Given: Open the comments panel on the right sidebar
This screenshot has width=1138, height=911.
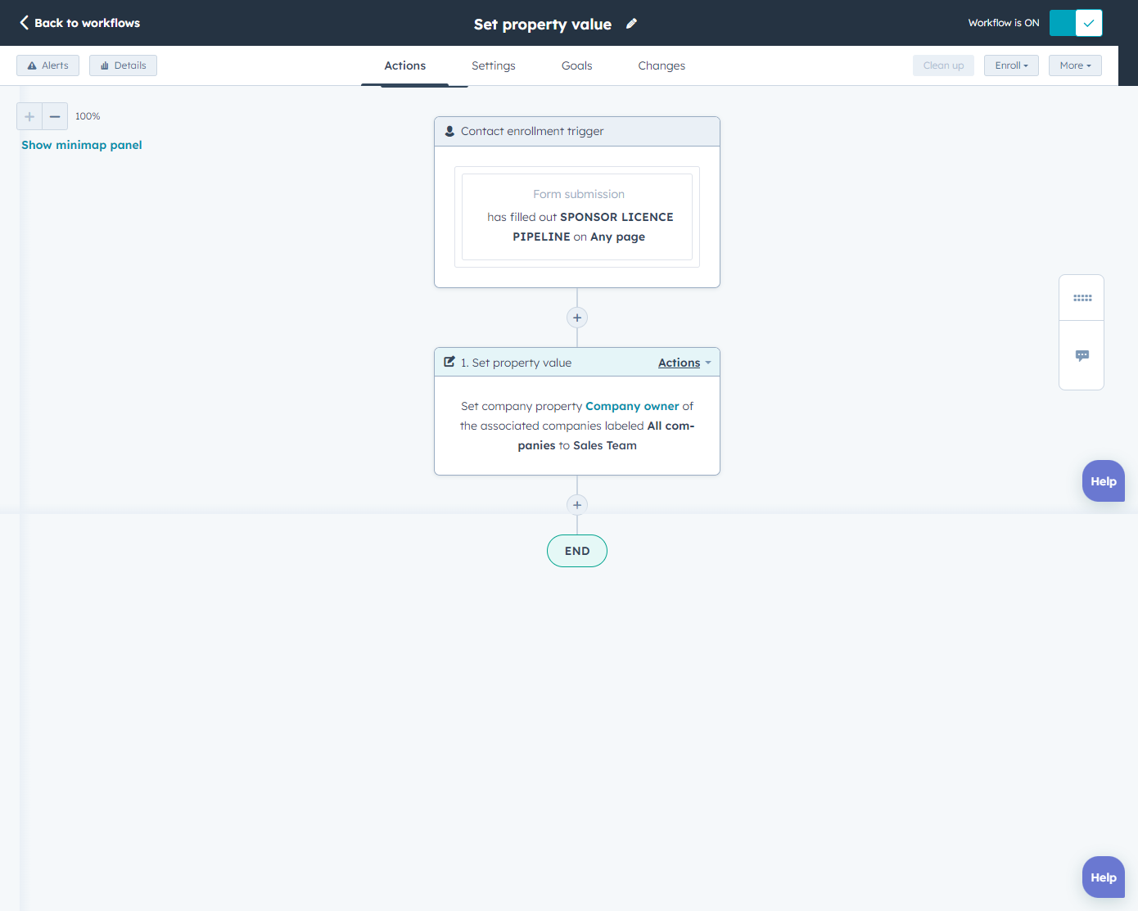Looking at the screenshot, I should click(x=1082, y=355).
